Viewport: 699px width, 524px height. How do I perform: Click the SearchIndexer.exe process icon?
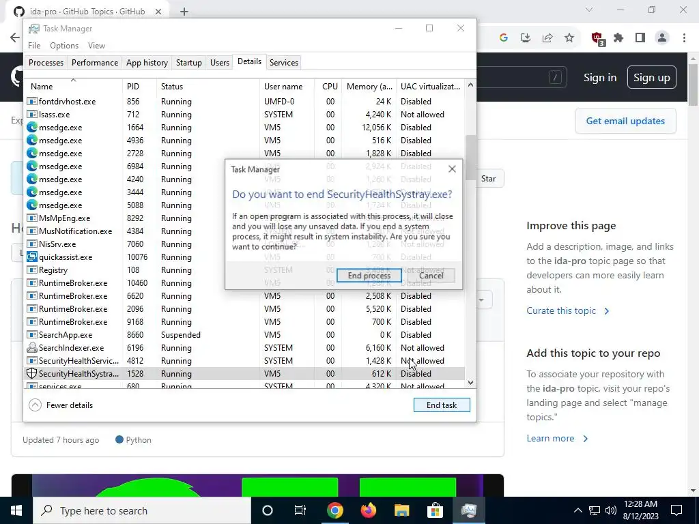[31, 347]
